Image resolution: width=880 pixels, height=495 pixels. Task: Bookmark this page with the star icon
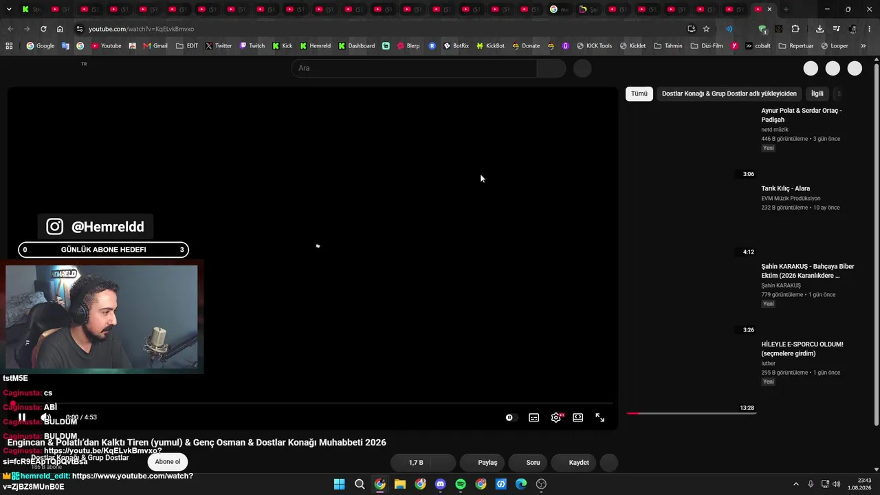(706, 29)
